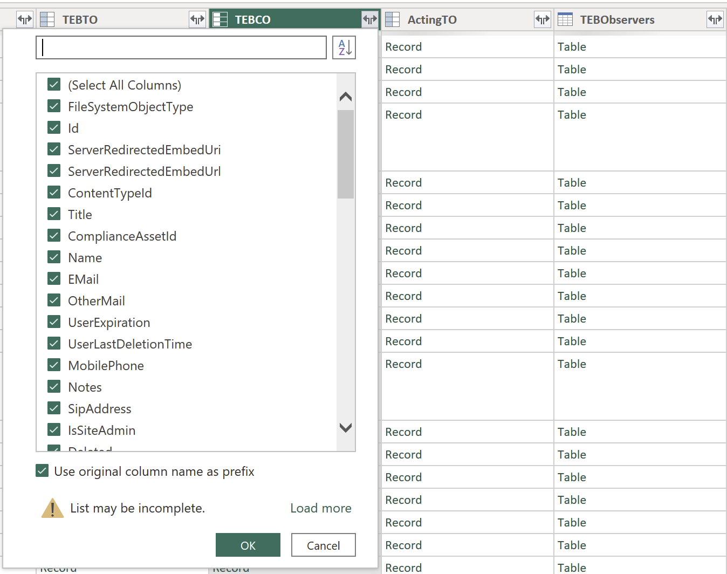
Task: Click the expand icon on ActingTO column
Action: click(543, 20)
